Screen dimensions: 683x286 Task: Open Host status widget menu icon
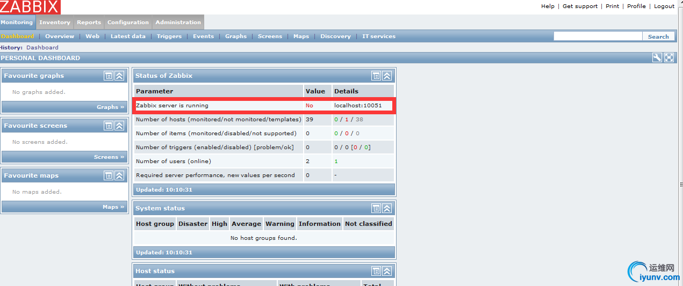[x=376, y=271]
